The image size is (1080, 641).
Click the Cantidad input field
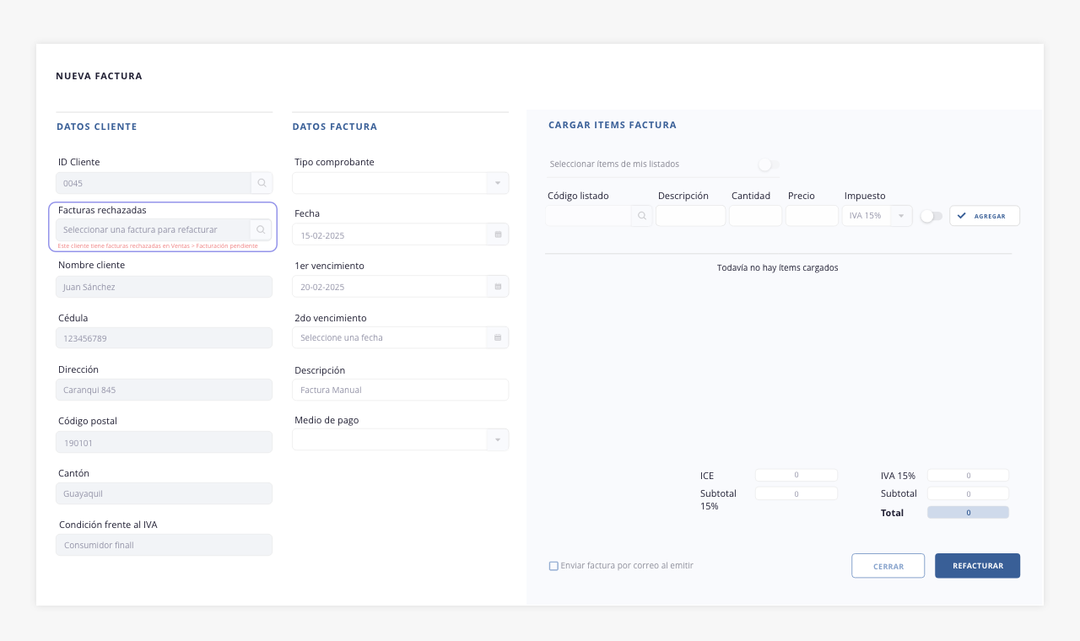tap(756, 216)
